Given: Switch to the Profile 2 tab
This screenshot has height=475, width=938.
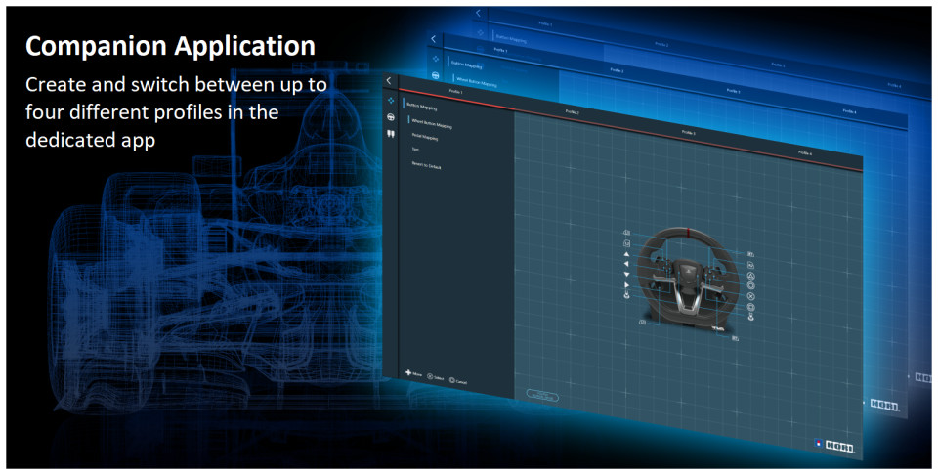Looking at the screenshot, I should point(573,112).
